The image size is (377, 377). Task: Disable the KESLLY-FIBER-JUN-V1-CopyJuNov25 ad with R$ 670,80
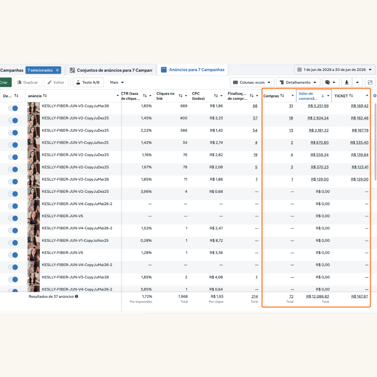pyautogui.click(x=13, y=145)
